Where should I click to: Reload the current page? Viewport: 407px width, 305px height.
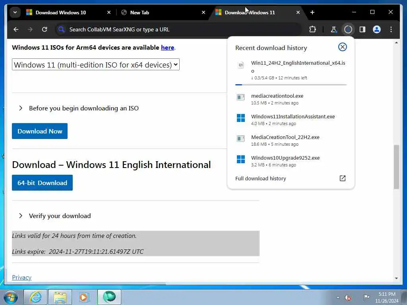click(x=45, y=29)
